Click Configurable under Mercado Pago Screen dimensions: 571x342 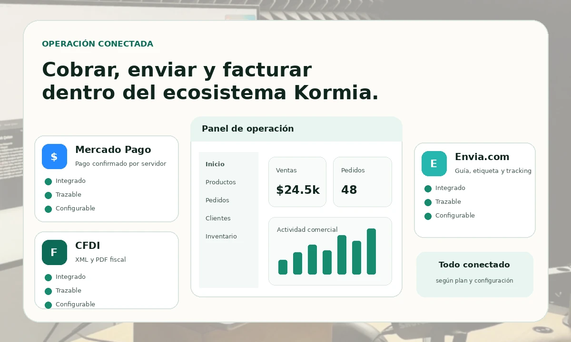coord(75,209)
